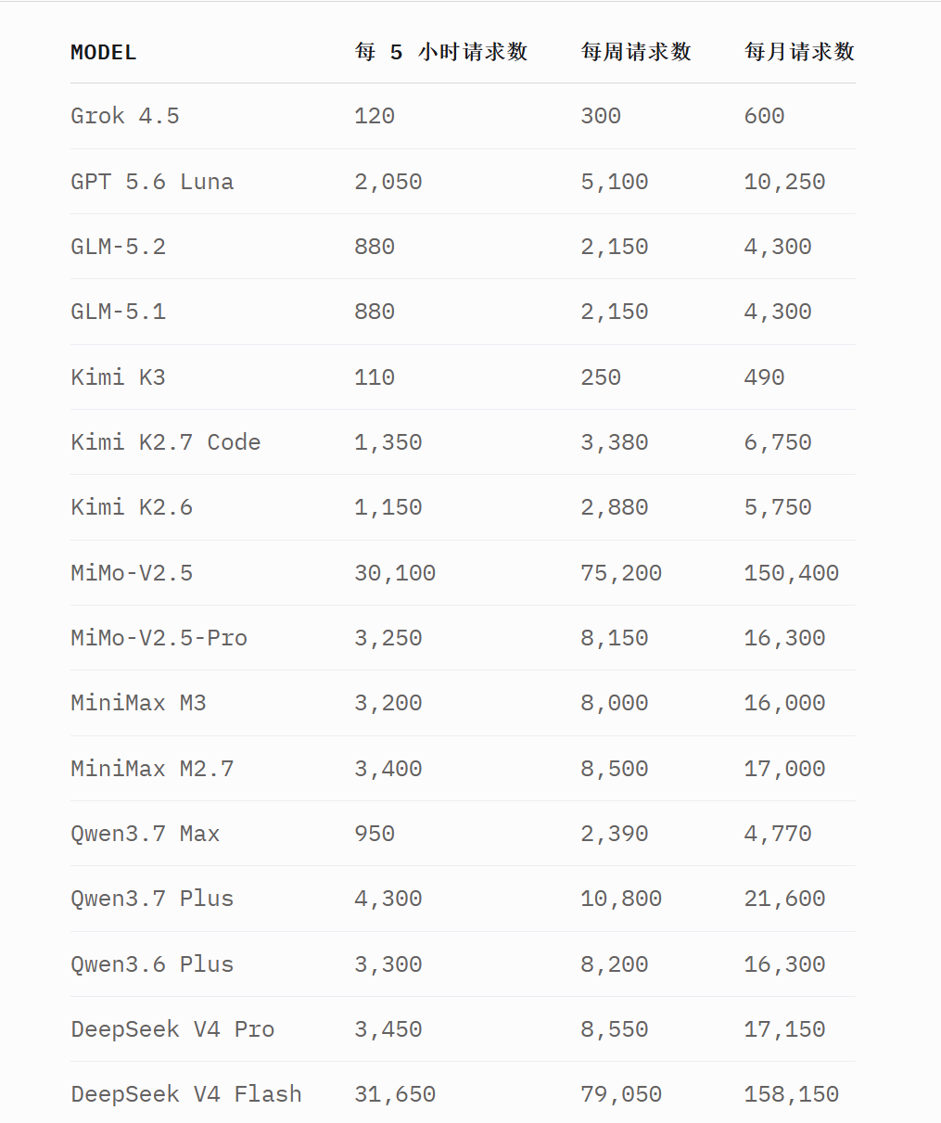The height and width of the screenshot is (1123, 941).
Task: Click the Qwen3.7 Max model name
Action: point(146,834)
